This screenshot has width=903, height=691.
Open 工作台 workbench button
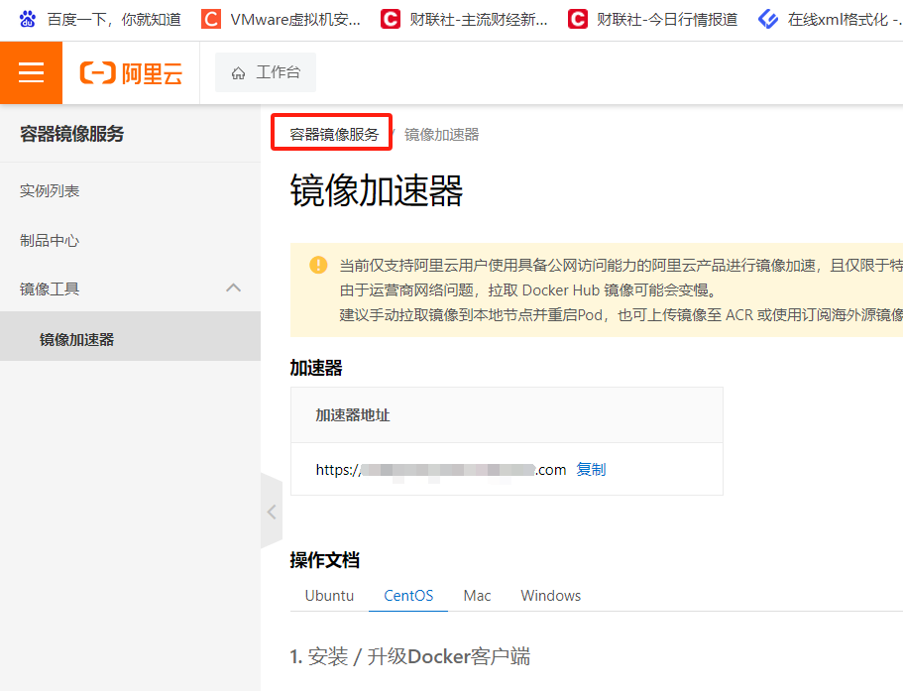pyautogui.click(x=266, y=72)
